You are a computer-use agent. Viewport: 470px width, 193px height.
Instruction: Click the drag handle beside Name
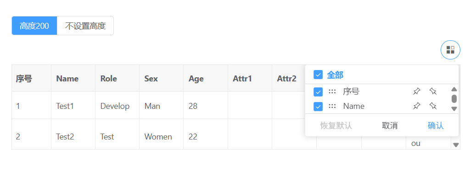(332, 106)
